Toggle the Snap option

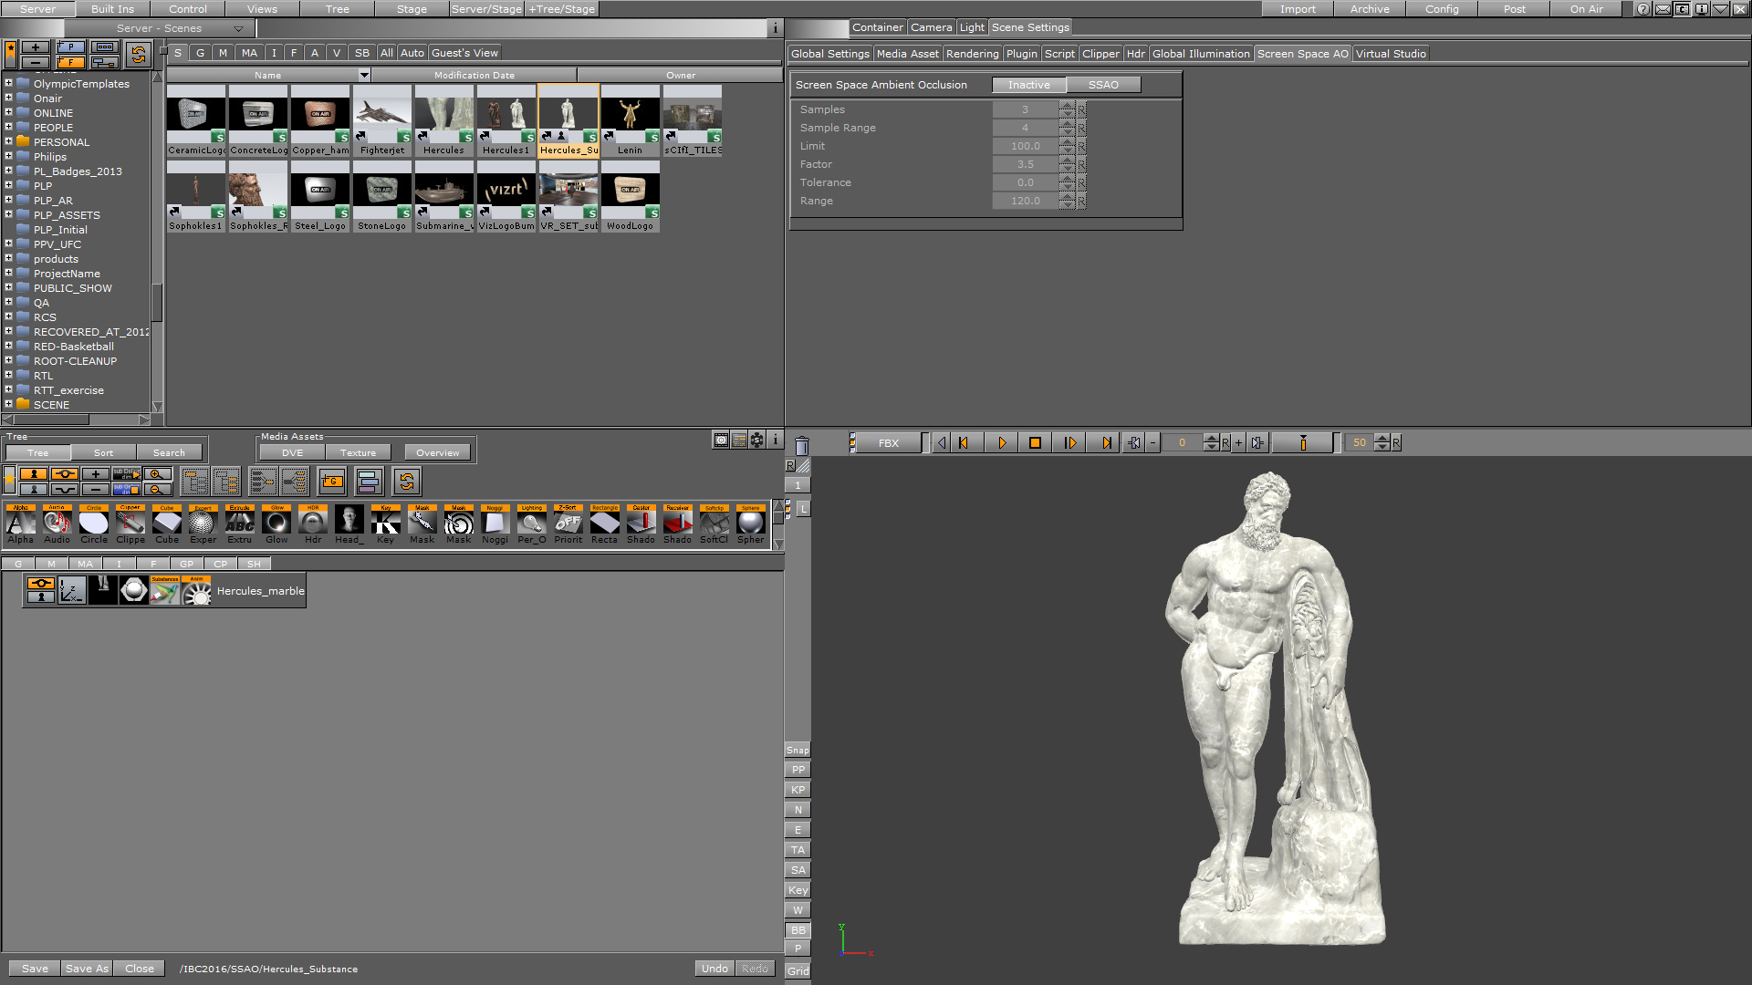coord(798,750)
